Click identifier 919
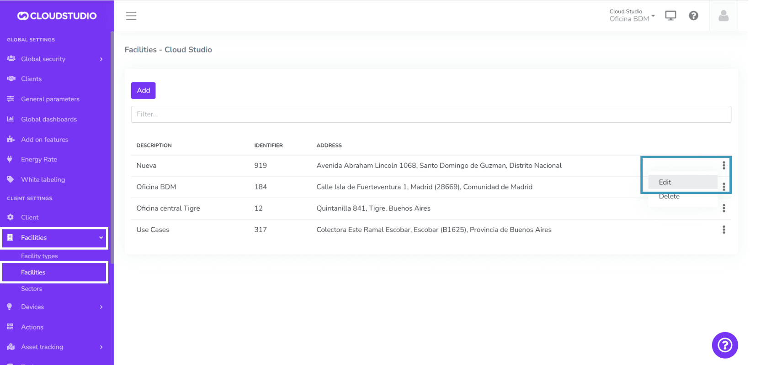Viewport: 777px width, 365px height. point(261,166)
